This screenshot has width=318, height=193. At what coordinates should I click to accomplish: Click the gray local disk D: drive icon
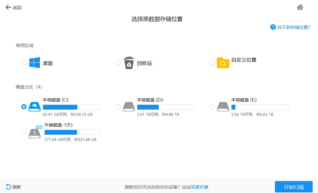point(129,107)
